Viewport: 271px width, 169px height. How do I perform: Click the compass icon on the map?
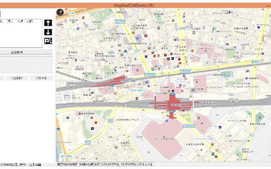coord(60,12)
